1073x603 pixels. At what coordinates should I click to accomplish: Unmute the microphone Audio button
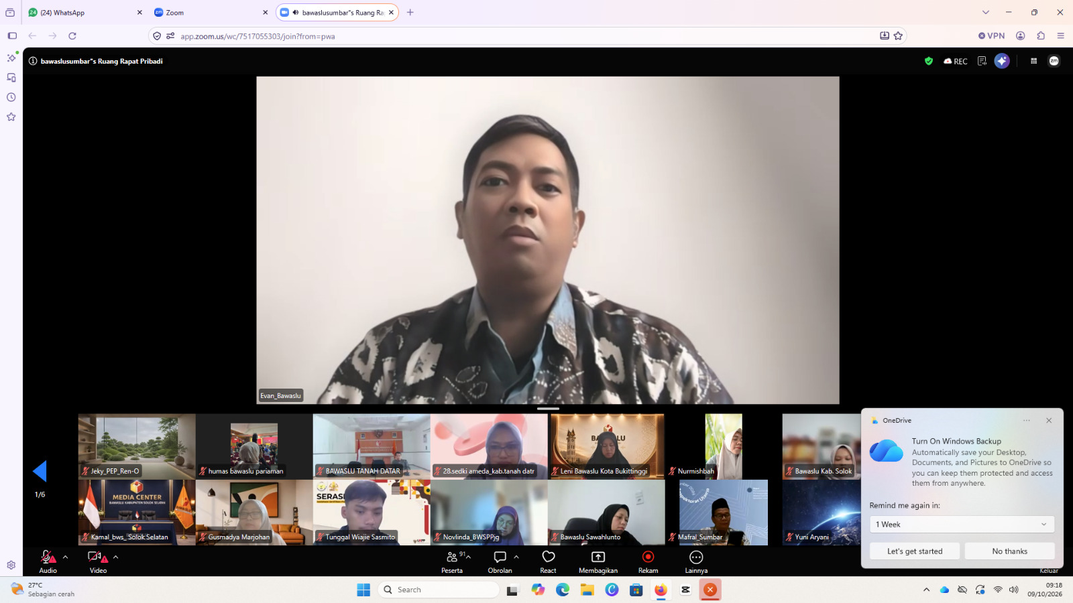48,561
